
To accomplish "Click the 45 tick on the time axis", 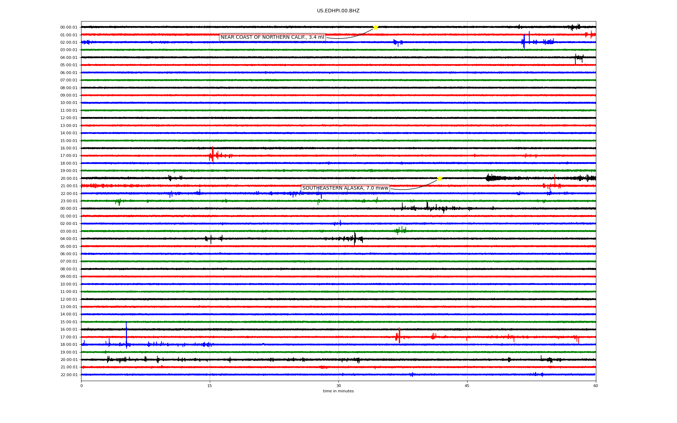I will tap(467, 386).
